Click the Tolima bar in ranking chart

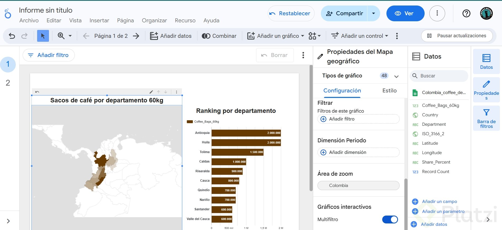[x=237, y=152]
